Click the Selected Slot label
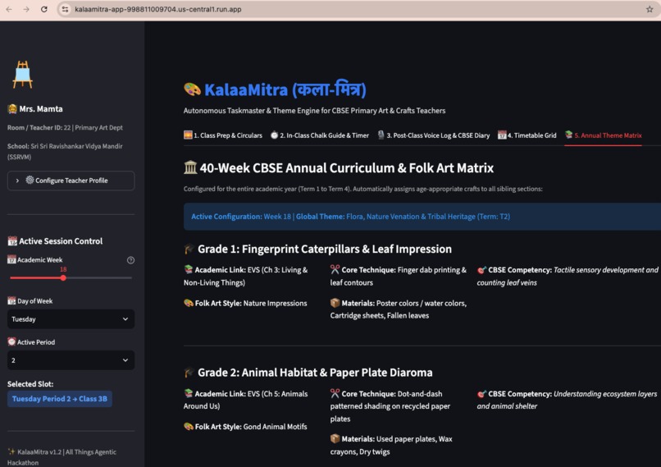This screenshot has height=467, width=661. 30,384
